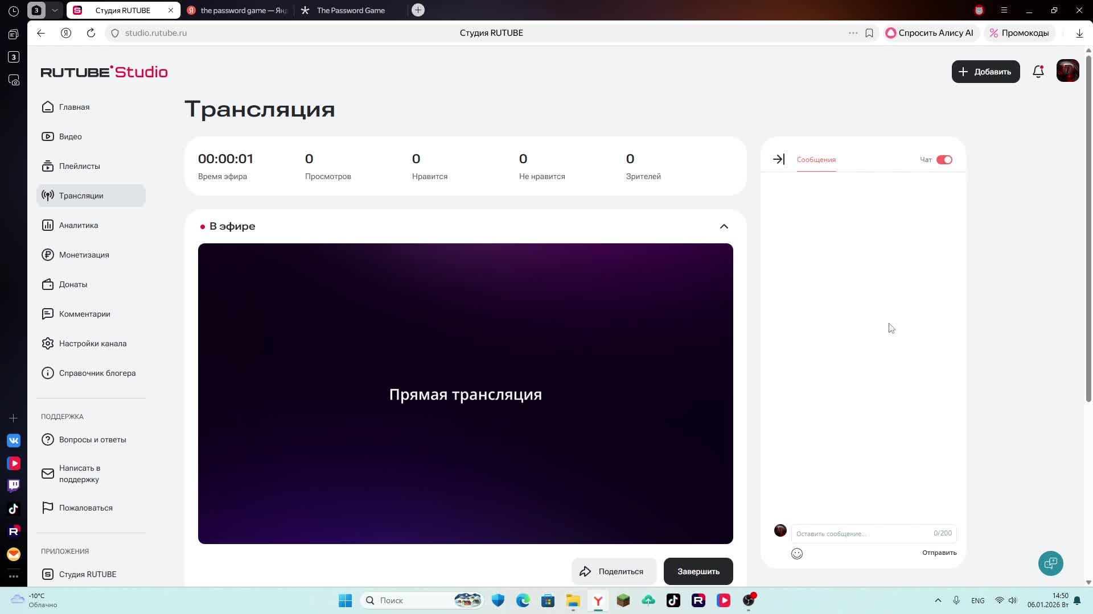Select the Аналитика sidebar icon
1093x614 pixels.
pos(48,225)
